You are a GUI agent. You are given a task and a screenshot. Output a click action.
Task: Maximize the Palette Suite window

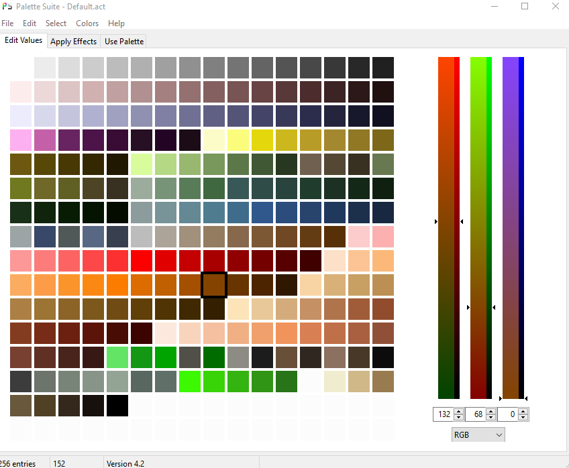coord(525,6)
